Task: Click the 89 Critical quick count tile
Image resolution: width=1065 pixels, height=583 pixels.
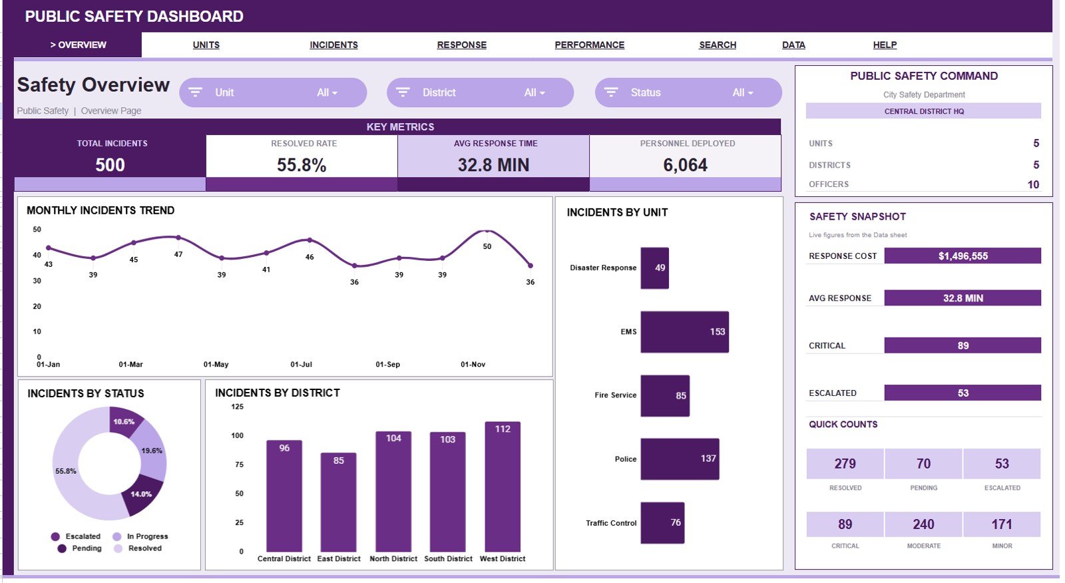Action: tap(845, 524)
